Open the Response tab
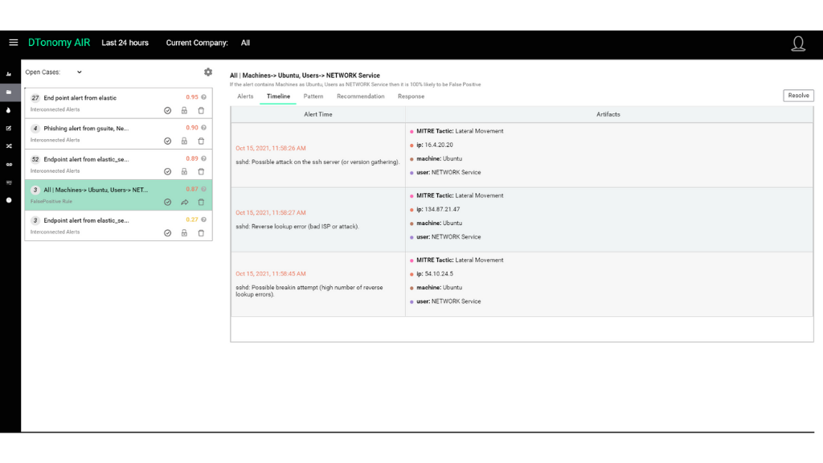Image resolution: width=823 pixels, height=463 pixels. 411,96
